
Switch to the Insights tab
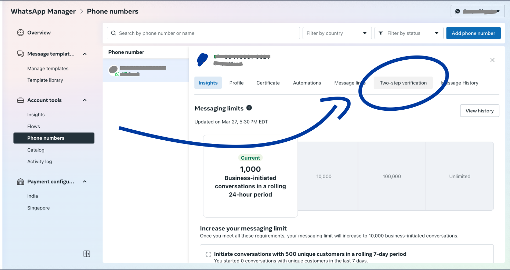pos(208,83)
